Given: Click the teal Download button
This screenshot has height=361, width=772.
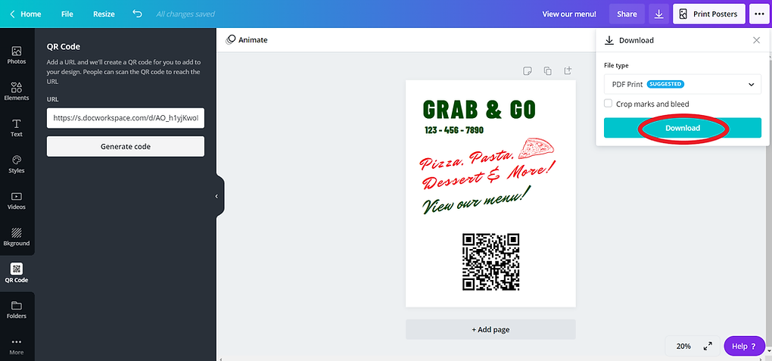Looking at the screenshot, I should pyautogui.click(x=683, y=128).
